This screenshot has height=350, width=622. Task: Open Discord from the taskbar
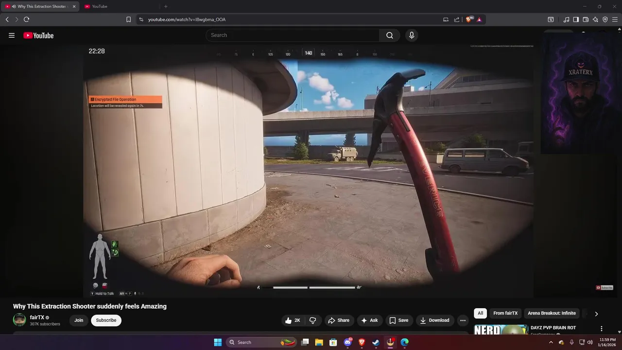click(348, 342)
